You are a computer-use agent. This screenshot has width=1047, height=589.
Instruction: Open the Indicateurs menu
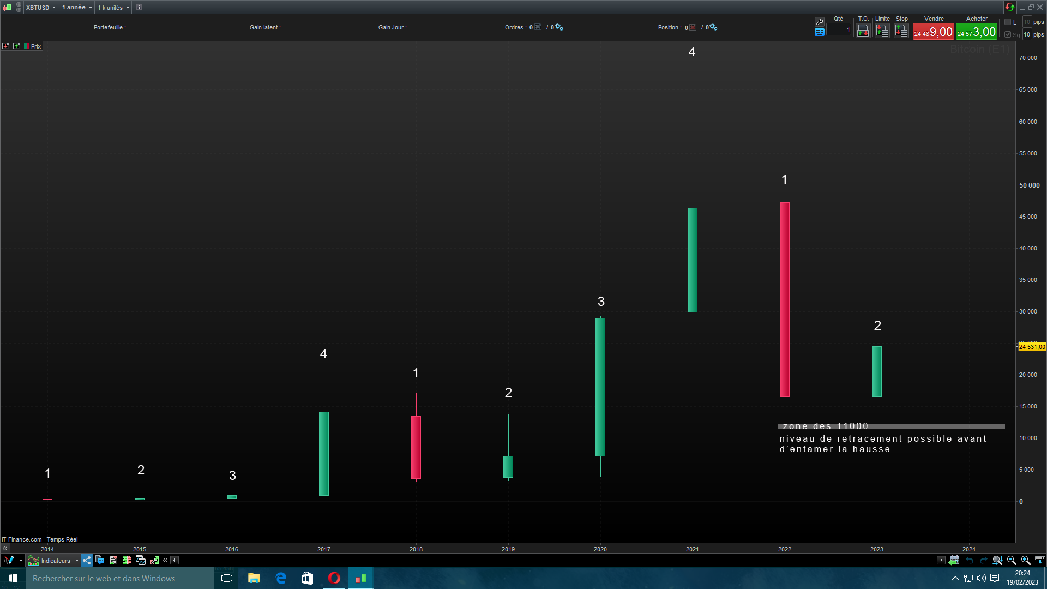tap(55, 560)
